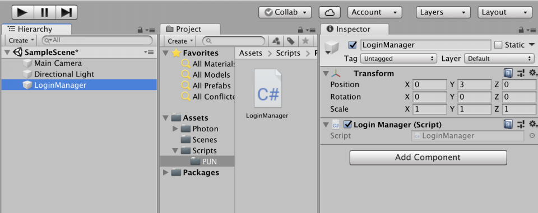Enable the Static checkbox

pyautogui.click(x=498, y=45)
